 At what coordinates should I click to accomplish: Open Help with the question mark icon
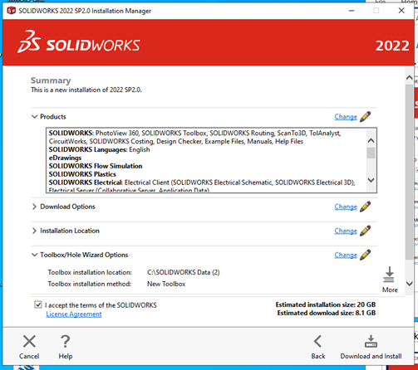66,342
